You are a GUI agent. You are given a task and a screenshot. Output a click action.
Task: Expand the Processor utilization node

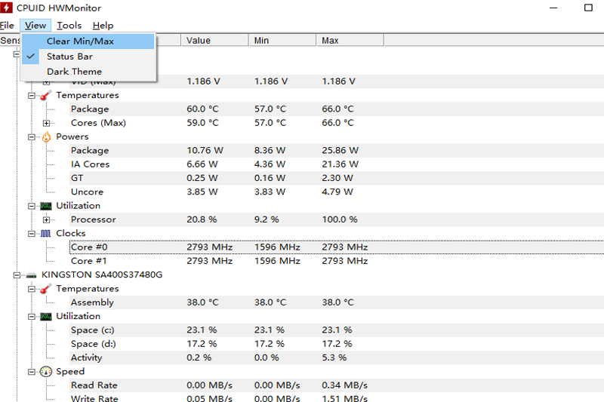click(x=46, y=219)
